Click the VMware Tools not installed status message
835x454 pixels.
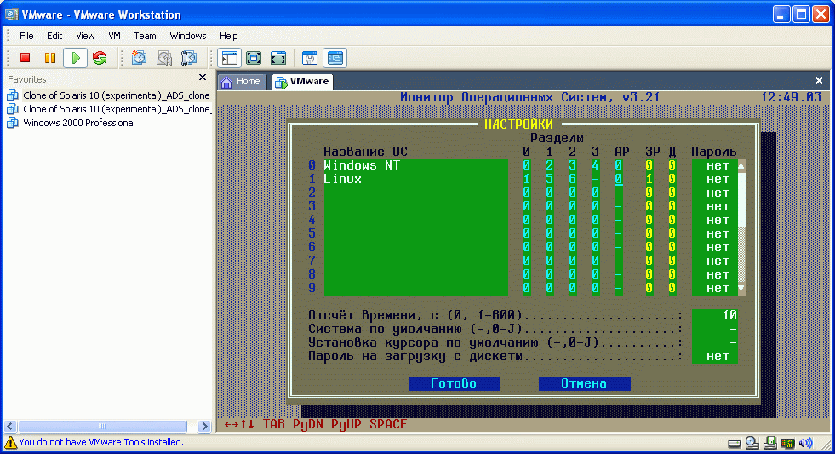tap(101, 442)
